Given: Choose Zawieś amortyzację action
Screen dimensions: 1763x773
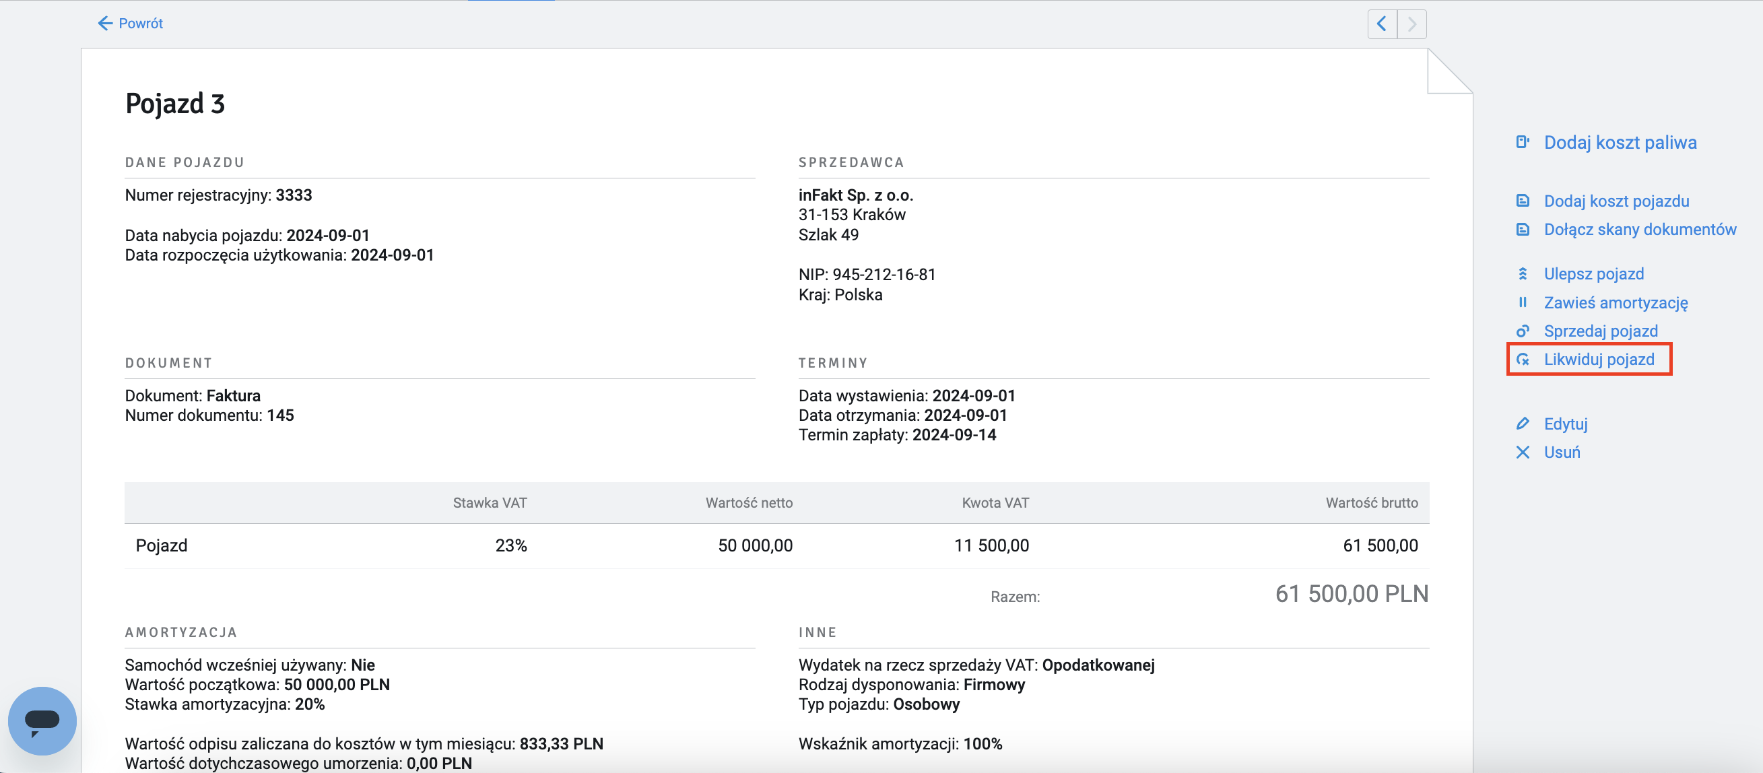Looking at the screenshot, I should 1616,302.
